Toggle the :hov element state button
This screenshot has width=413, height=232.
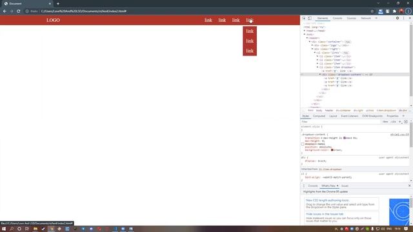(385, 122)
